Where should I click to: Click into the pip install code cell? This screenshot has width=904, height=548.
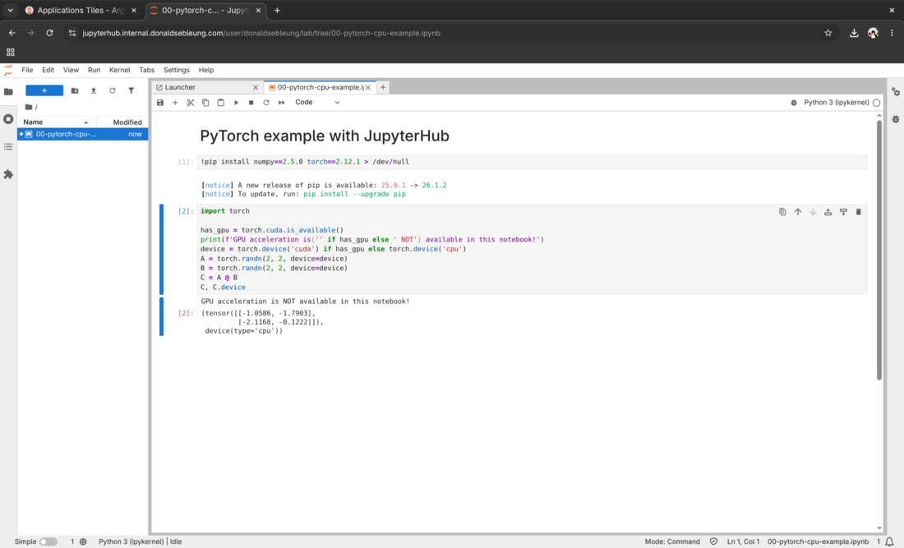[x=533, y=162]
